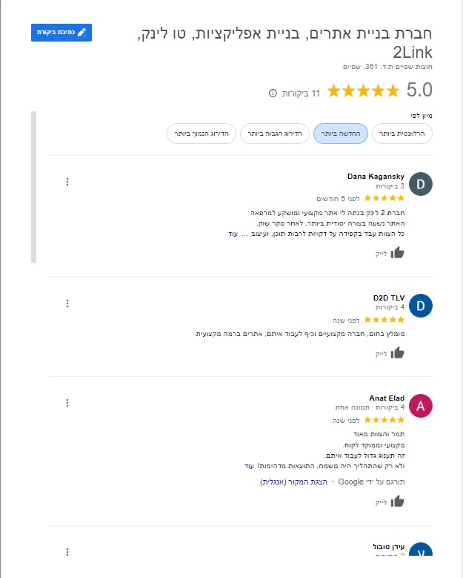This screenshot has width=463, height=578.
Task: Select the highest rating sort chip
Action: coord(275,134)
